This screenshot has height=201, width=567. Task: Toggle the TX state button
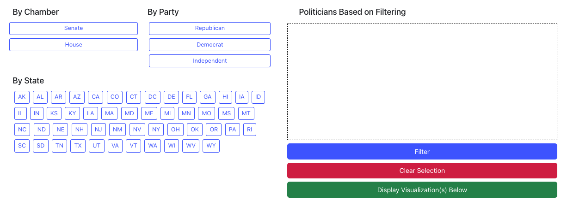(x=78, y=146)
